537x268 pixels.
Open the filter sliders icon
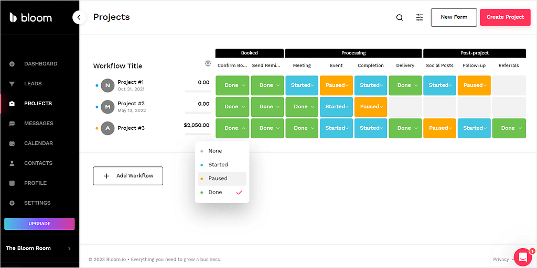[x=420, y=17]
